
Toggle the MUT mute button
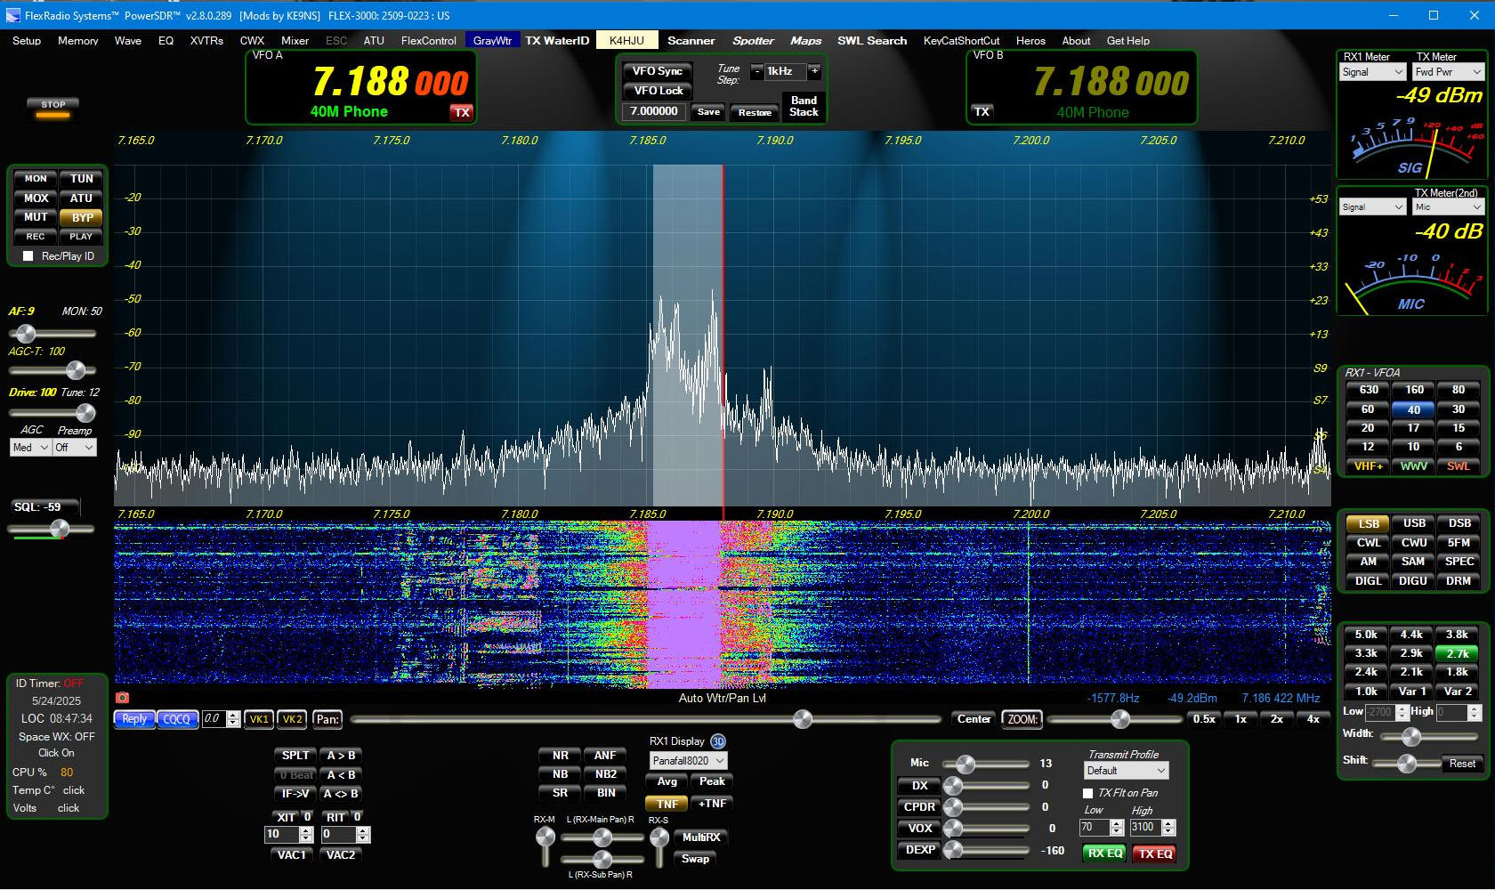pos(36,217)
